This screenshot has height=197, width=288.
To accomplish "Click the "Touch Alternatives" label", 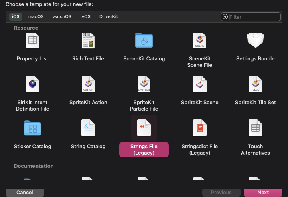I will (x=255, y=149).
